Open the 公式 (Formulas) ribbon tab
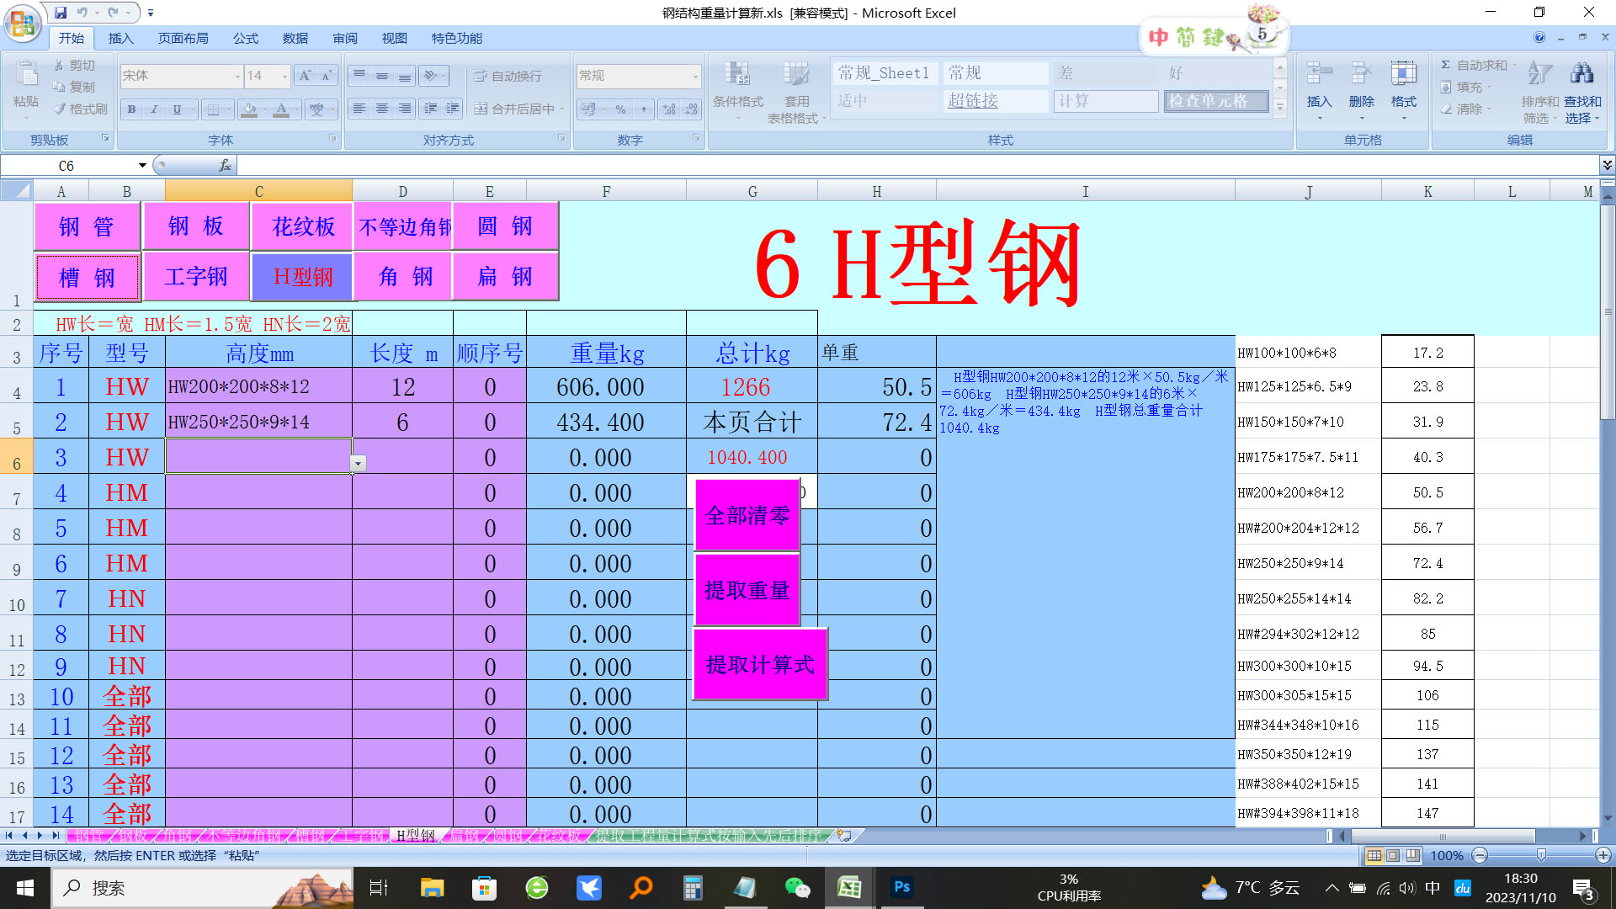The width and height of the screenshot is (1616, 909). tap(246, 38)
